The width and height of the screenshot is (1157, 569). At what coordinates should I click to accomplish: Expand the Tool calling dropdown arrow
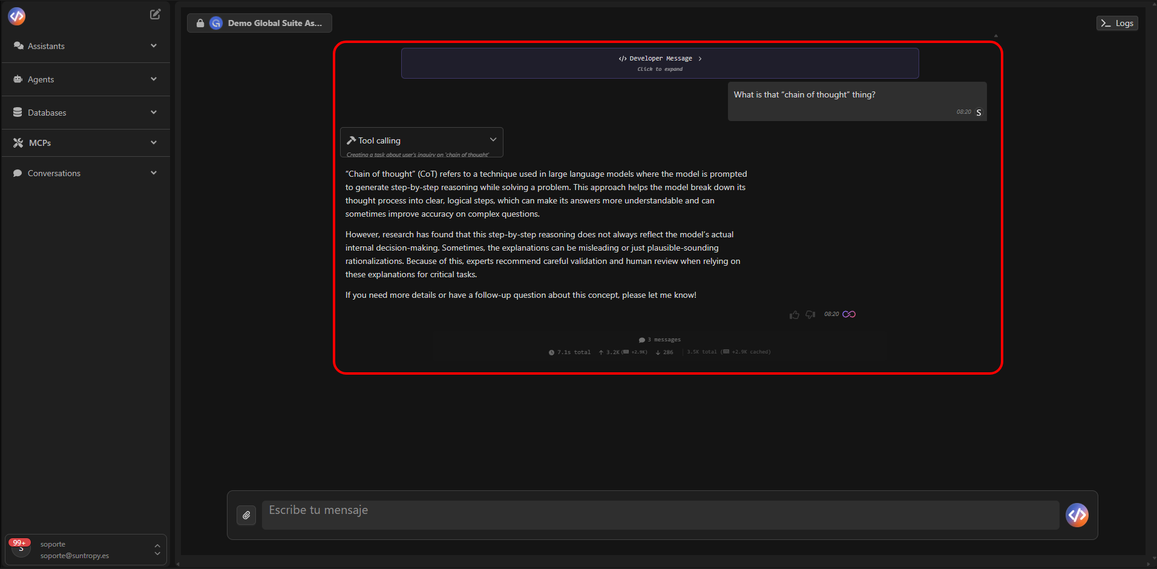point(493,140)
